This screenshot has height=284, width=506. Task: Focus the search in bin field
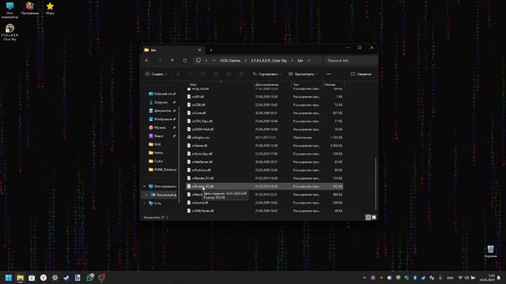351,61
